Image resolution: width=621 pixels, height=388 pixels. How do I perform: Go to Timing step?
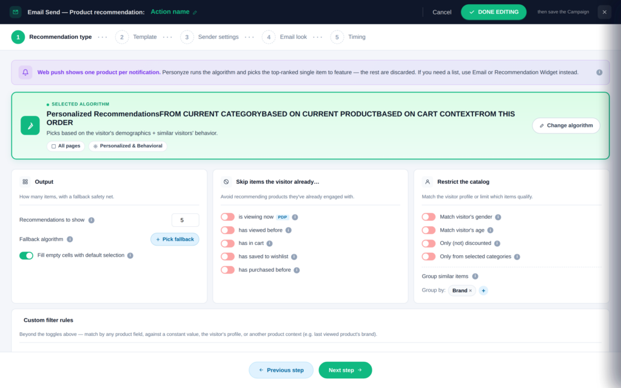click(x=348, y=37)
